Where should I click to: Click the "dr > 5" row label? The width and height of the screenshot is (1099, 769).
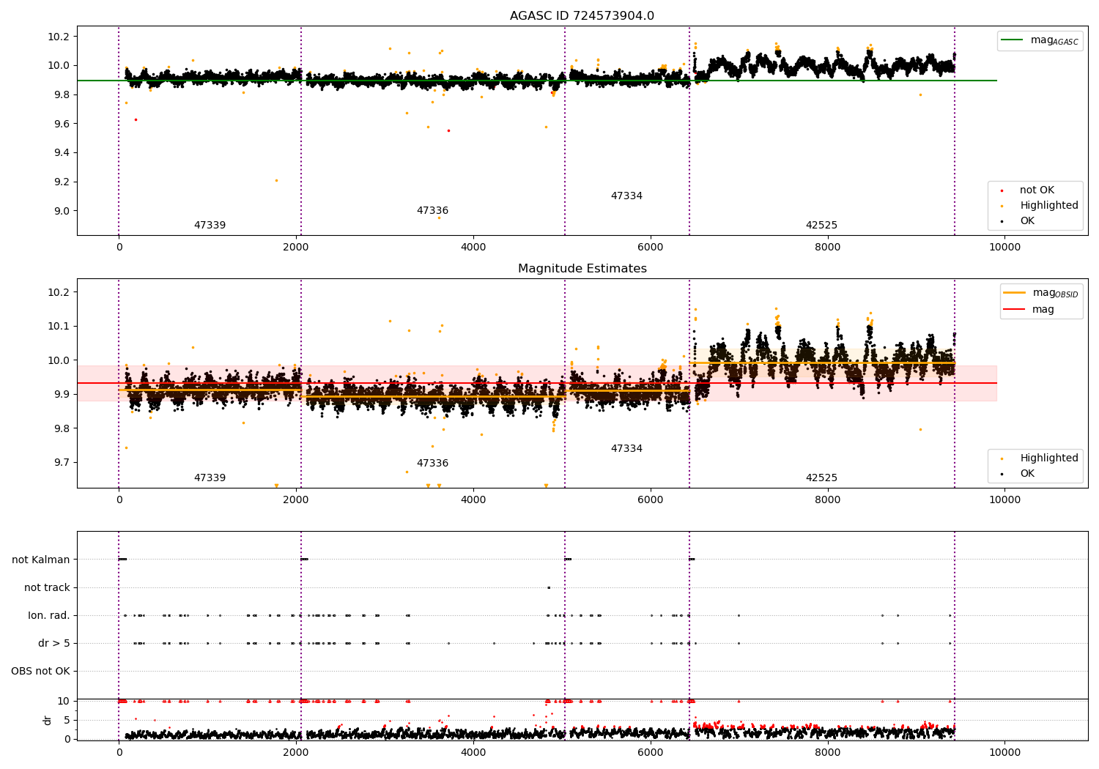tap(54, 643)
